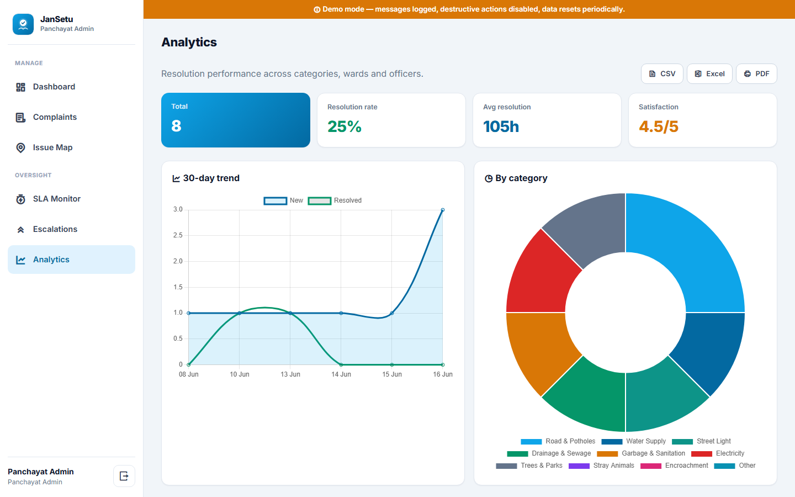Export analytics as Excel

[x=709, y=74]
